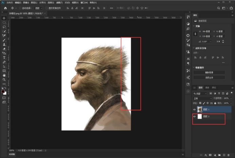
Task: Open the search magnifier at top right
Action: tap(218, 8)
